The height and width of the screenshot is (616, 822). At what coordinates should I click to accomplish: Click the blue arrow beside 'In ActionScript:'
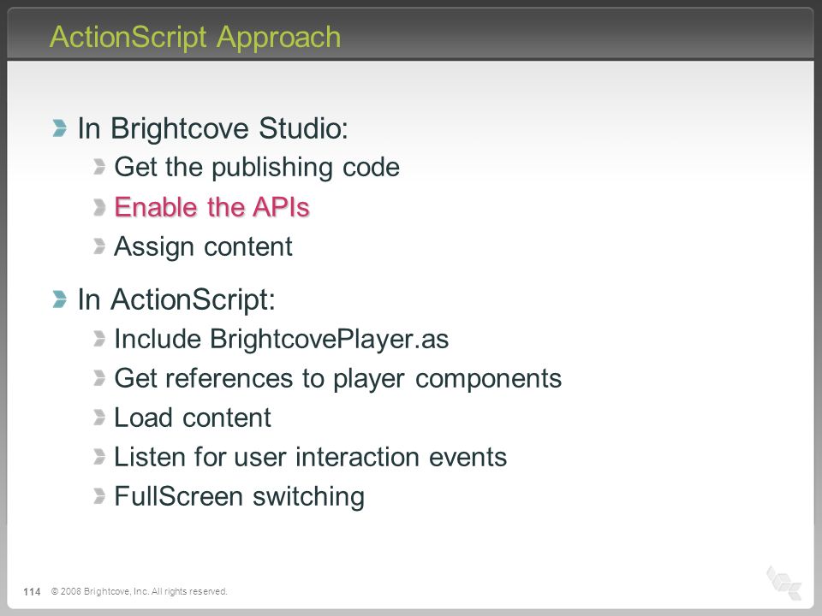pos(60,299)
